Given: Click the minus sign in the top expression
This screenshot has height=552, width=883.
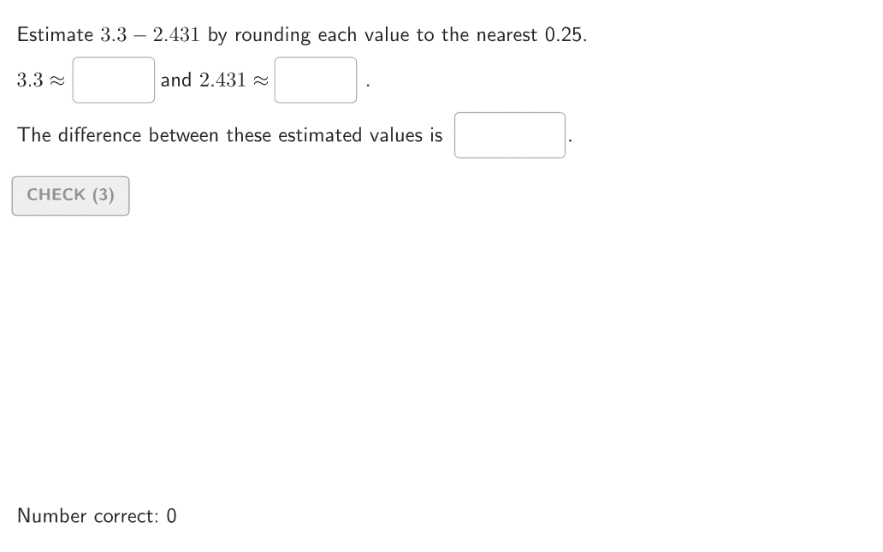Looking at the screenshot, I should click(139, 35).
